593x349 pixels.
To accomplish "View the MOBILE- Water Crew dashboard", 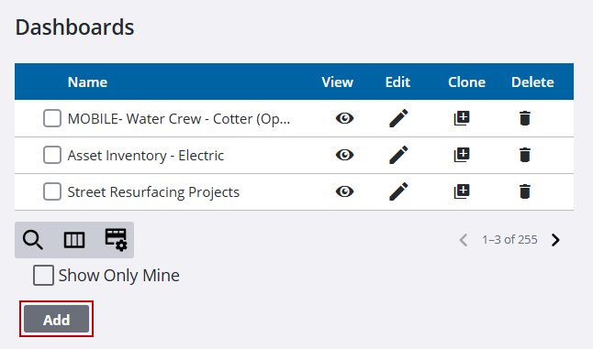I will 344,118.
